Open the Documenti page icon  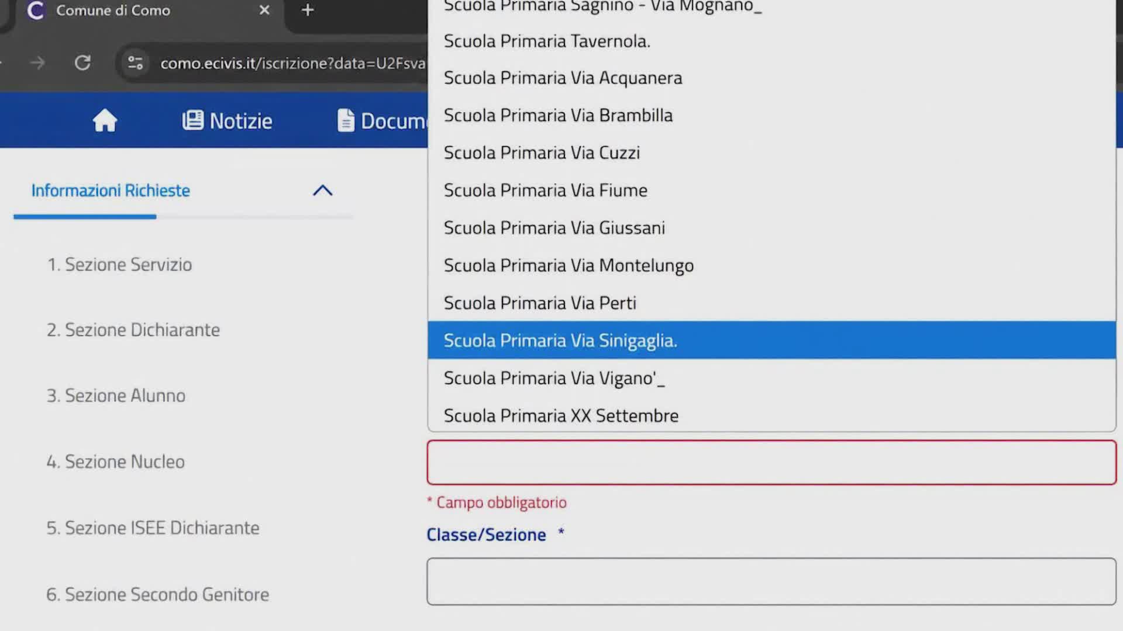click(x=346, y=120)
